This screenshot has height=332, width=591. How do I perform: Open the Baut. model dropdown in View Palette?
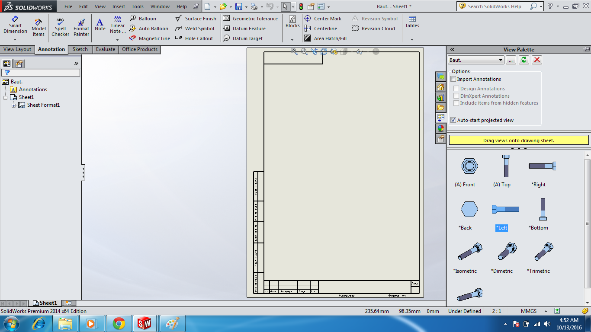476,60
